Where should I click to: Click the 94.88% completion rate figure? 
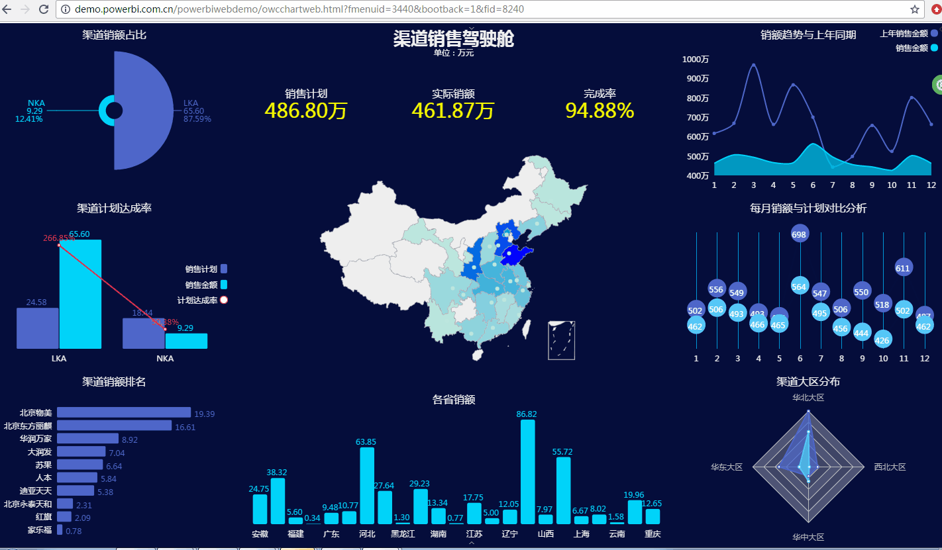coord(600,111)
